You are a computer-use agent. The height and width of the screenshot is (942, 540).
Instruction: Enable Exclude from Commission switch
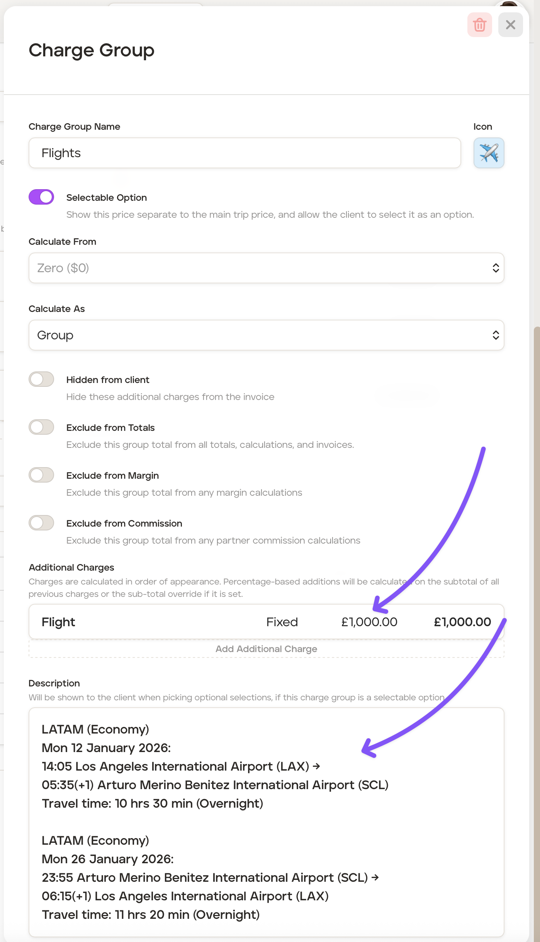pos(41,523)
